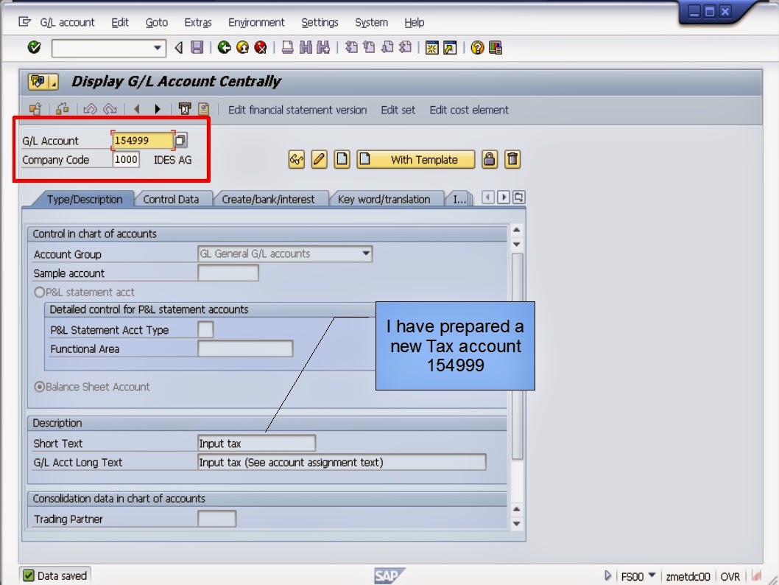Open the Edit menu
The image size is (779, 585).
point(120,22)
